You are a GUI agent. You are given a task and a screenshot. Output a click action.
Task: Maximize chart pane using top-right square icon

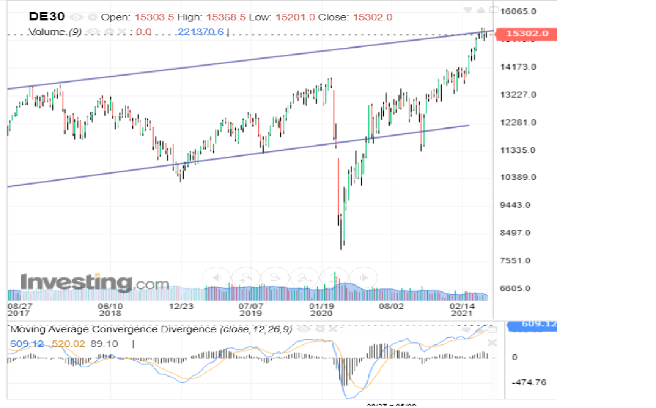click(493, 10)
